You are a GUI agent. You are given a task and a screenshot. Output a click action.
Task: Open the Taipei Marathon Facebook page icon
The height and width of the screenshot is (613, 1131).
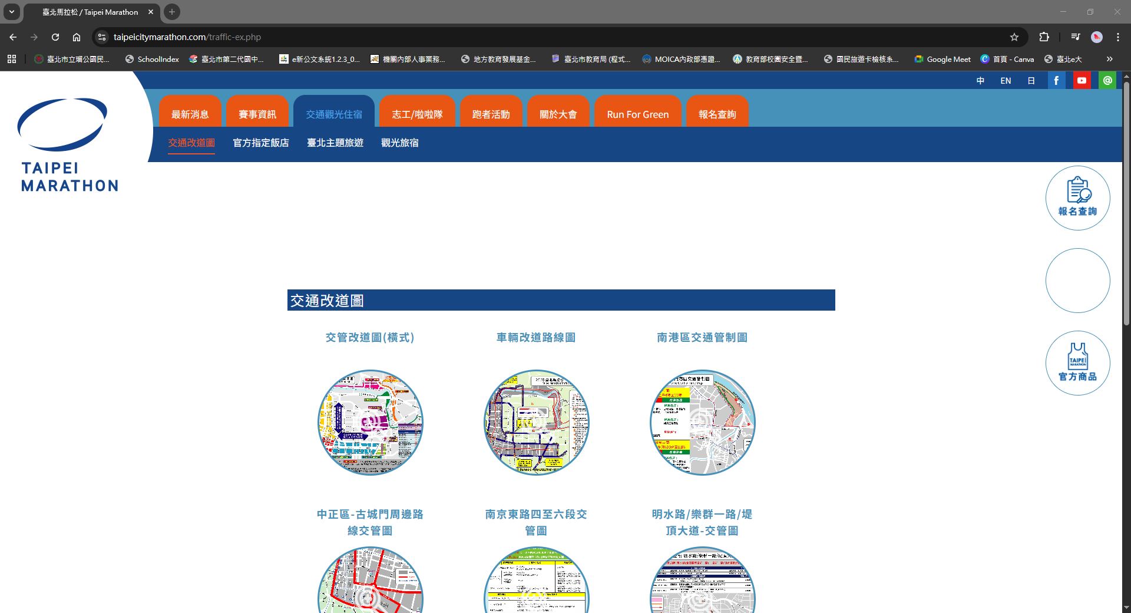pyautogui.click(x=1056, y=80)
